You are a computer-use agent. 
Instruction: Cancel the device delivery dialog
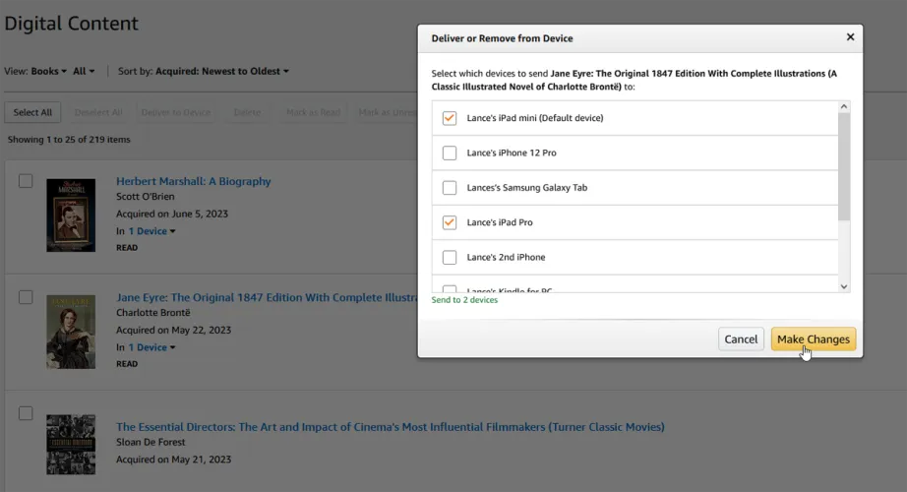[741, 339]
